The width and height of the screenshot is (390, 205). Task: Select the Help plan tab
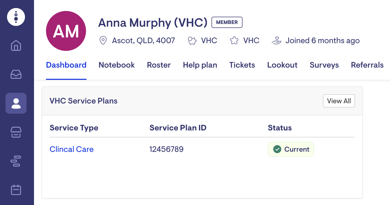tap(200, 65)
